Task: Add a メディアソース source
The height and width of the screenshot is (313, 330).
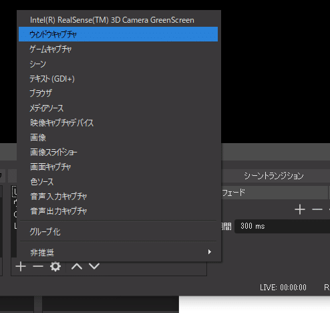Action: click(118, 108)
